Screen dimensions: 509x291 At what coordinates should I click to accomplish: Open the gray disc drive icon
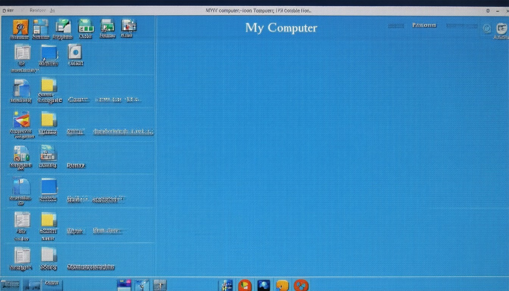click(x=75, y=52)
